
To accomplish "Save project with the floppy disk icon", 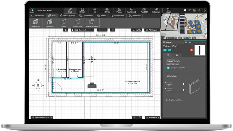I will [194, 10].
